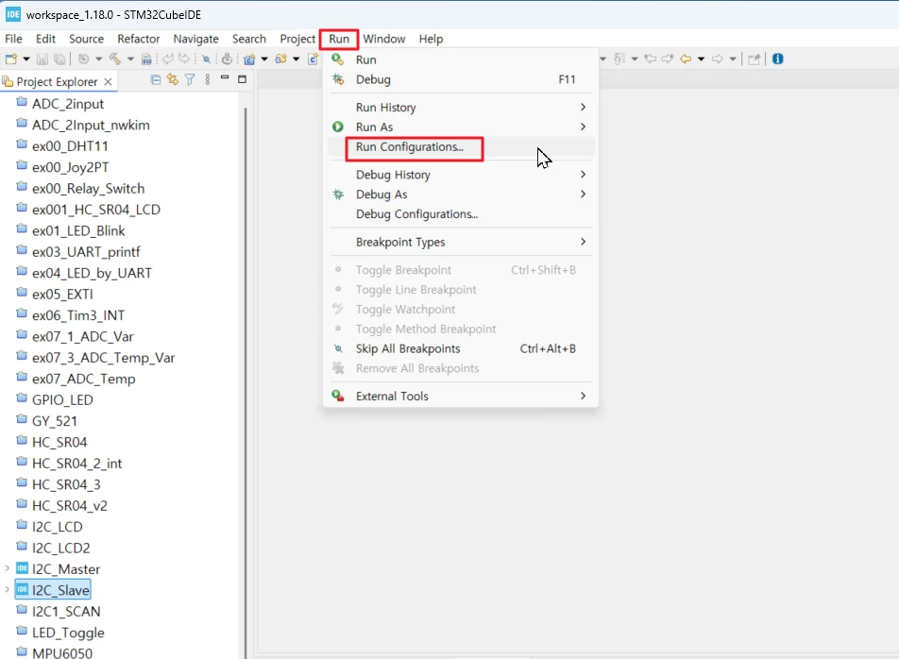Expand External Tools submenu
Image resolution: width=899 pixels, height=659 pixels.
(x=461, y=396)
